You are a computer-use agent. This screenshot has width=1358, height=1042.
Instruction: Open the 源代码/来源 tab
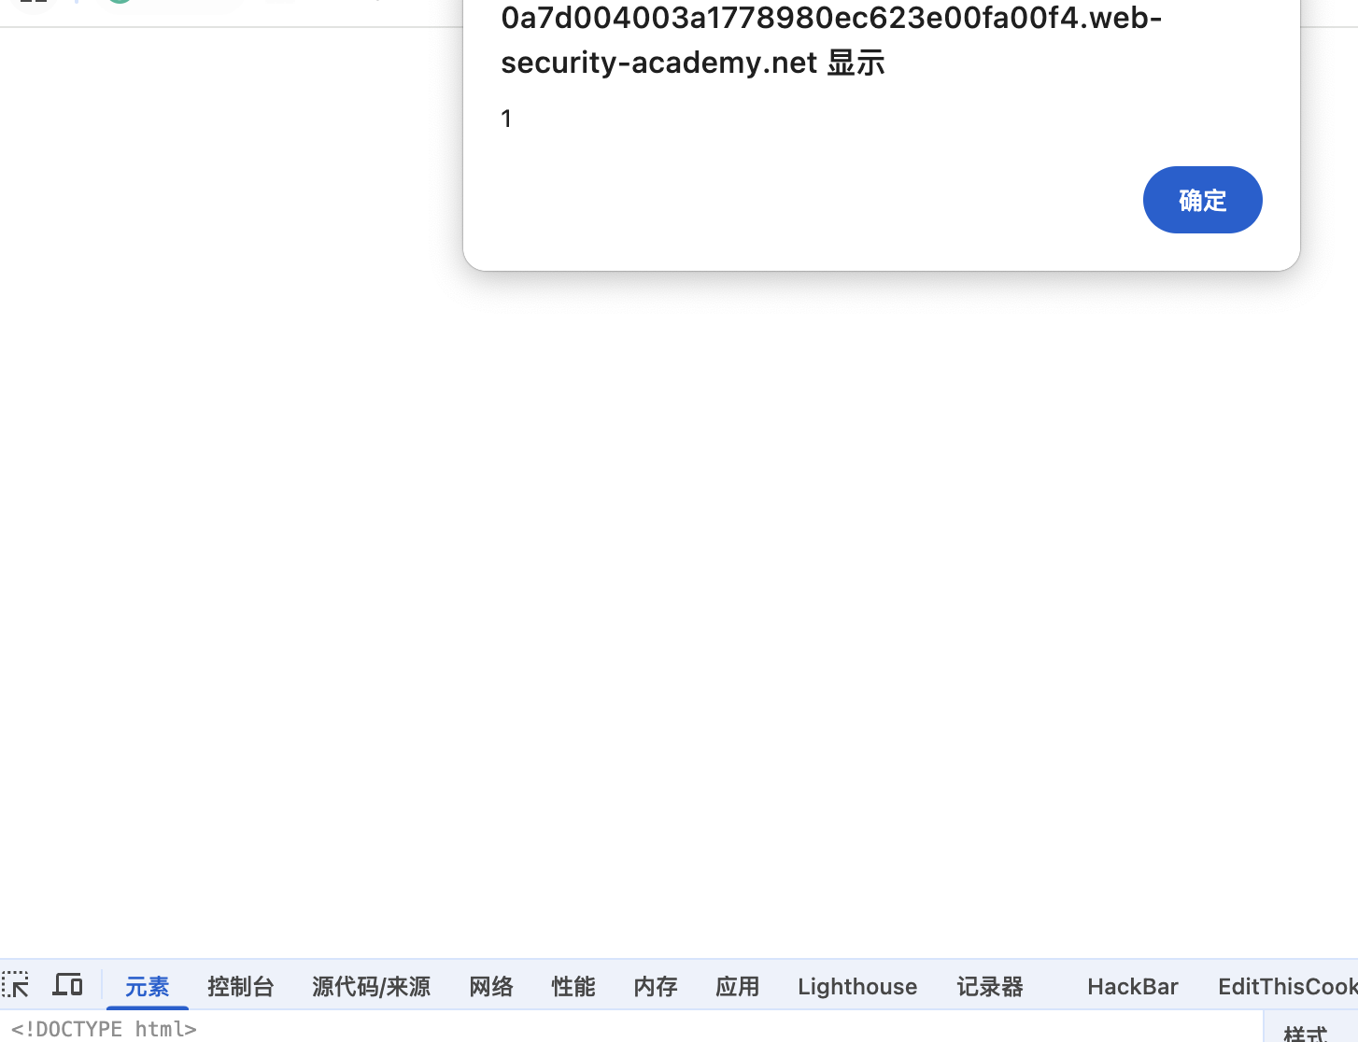[x=371, y=987]
